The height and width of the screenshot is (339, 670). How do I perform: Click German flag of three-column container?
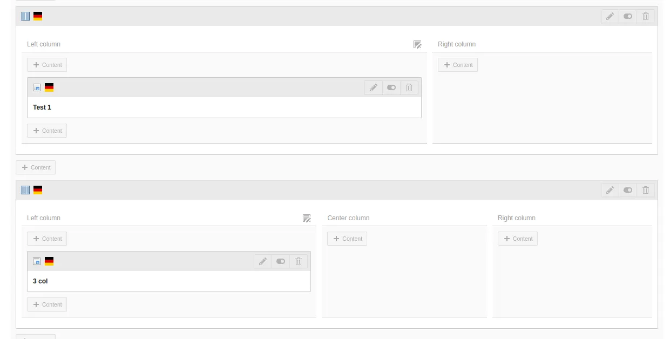click(x=38, y=190)
